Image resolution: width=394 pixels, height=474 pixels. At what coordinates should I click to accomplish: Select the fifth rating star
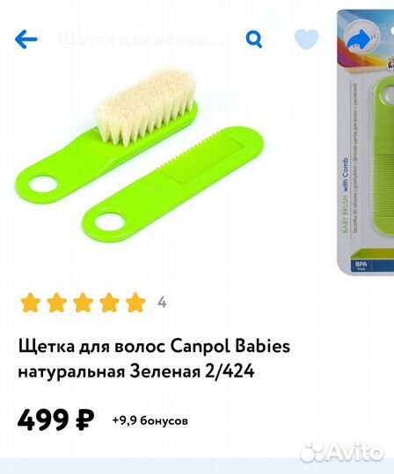pyautogui.click(x=135, y=302)
